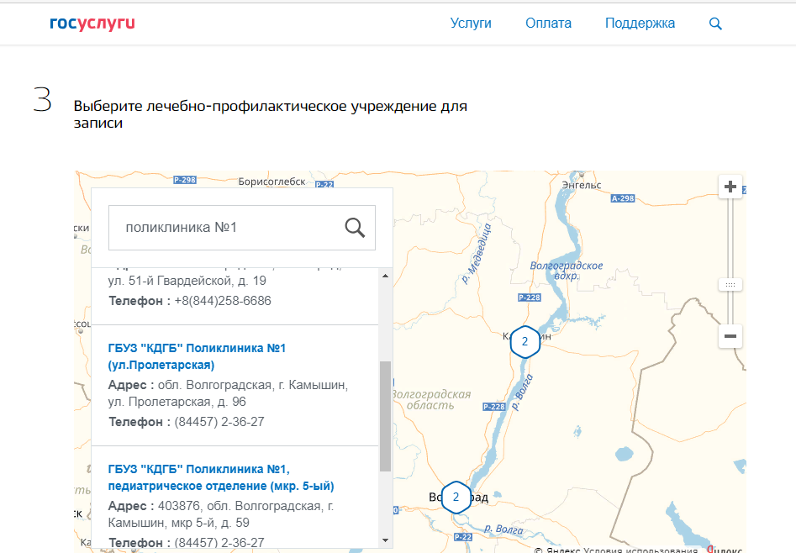Click the map zoom slider handle

(730, 285)
